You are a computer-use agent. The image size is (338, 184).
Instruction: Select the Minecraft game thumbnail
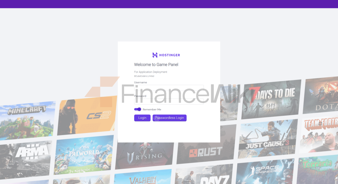click(27, 121)
